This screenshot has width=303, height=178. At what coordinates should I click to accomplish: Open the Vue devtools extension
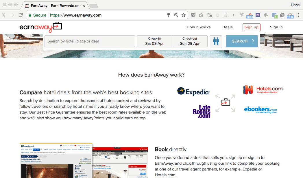(x=241, y=15)
